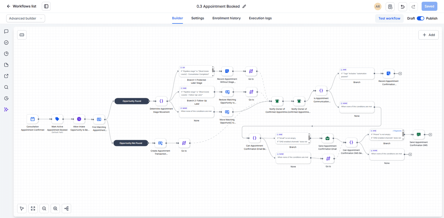
Task: Edit workflow name with pencil icon
Action: pos(244,6)
